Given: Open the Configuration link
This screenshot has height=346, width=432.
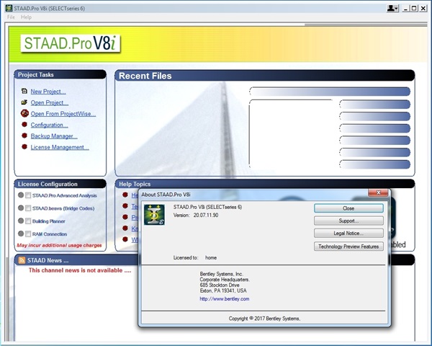Looking at the screenshot, I should (x=49, y=125).
